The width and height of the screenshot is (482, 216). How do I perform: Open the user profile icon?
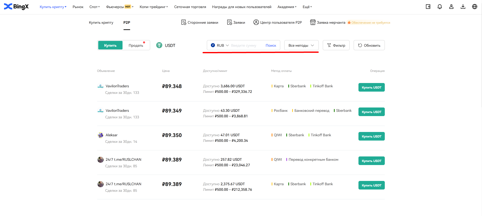451,7
